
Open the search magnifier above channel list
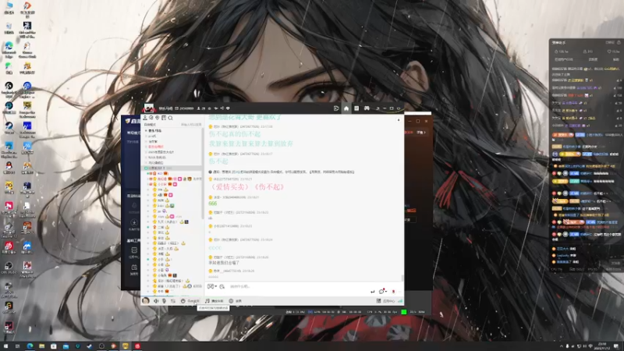coord(170,119)
